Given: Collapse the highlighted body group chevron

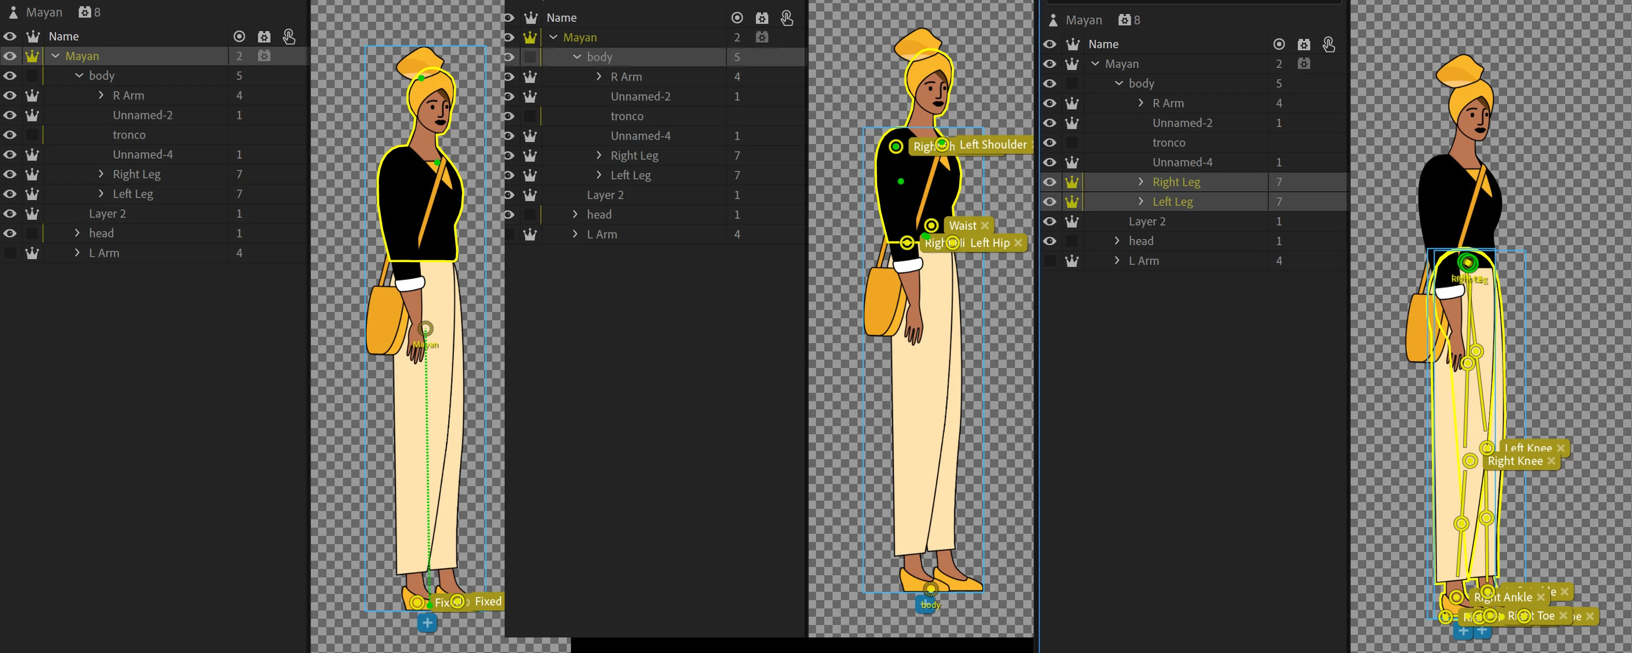Looking at the screenshot, I should [577, 57].
